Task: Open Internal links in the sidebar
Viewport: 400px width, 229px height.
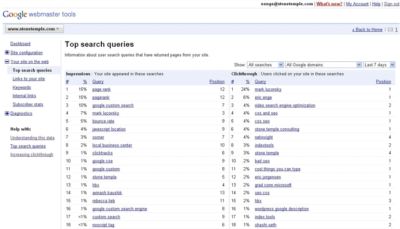Action: click(x=24, y=96)
